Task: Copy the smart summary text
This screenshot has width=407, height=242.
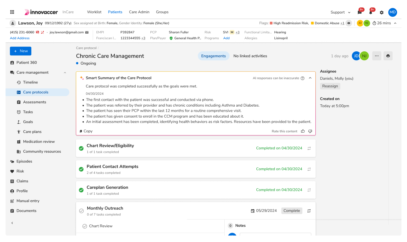Action: [x=86, y=131]
